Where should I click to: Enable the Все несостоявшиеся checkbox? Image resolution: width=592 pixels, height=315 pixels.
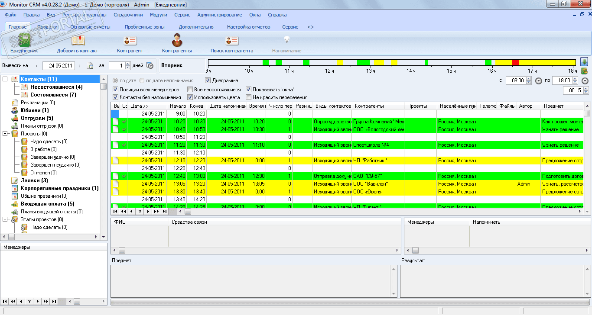point(190,90)
